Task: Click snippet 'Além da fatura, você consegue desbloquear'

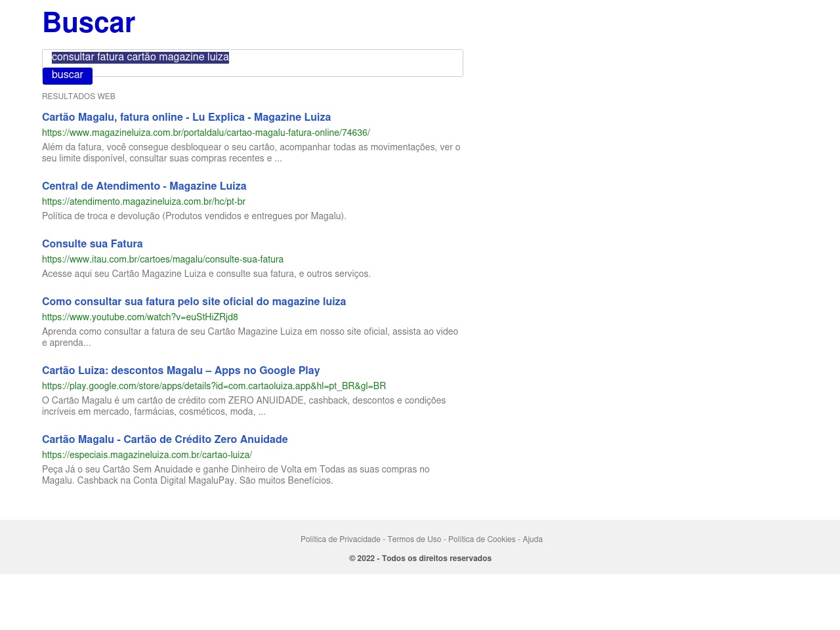Action: 251,153
